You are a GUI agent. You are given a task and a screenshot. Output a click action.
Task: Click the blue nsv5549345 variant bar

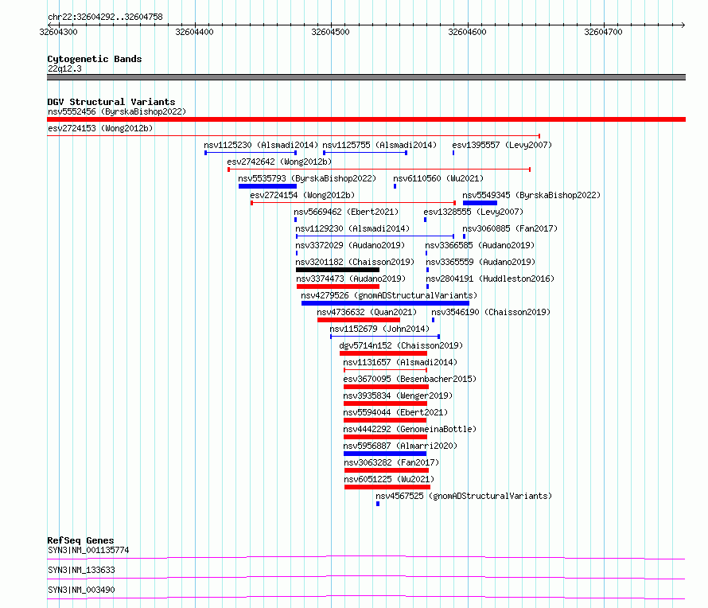point(480,203)
